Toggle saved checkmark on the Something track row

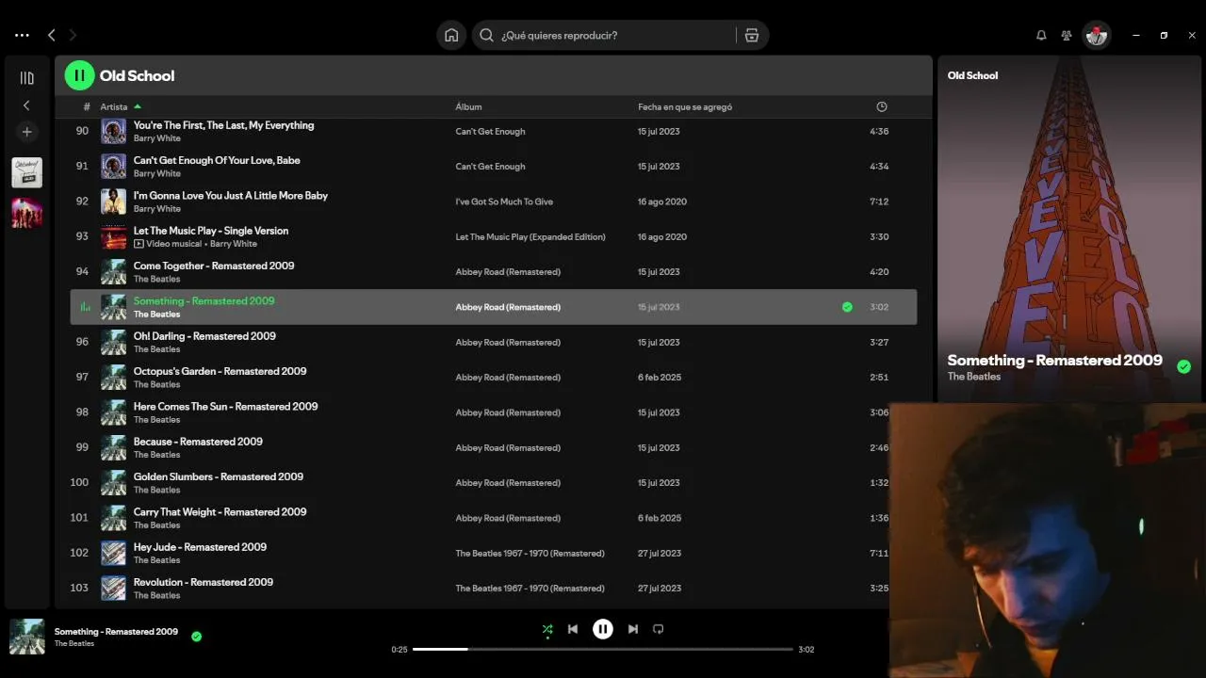pyautogui.click(x=847, y=307)
